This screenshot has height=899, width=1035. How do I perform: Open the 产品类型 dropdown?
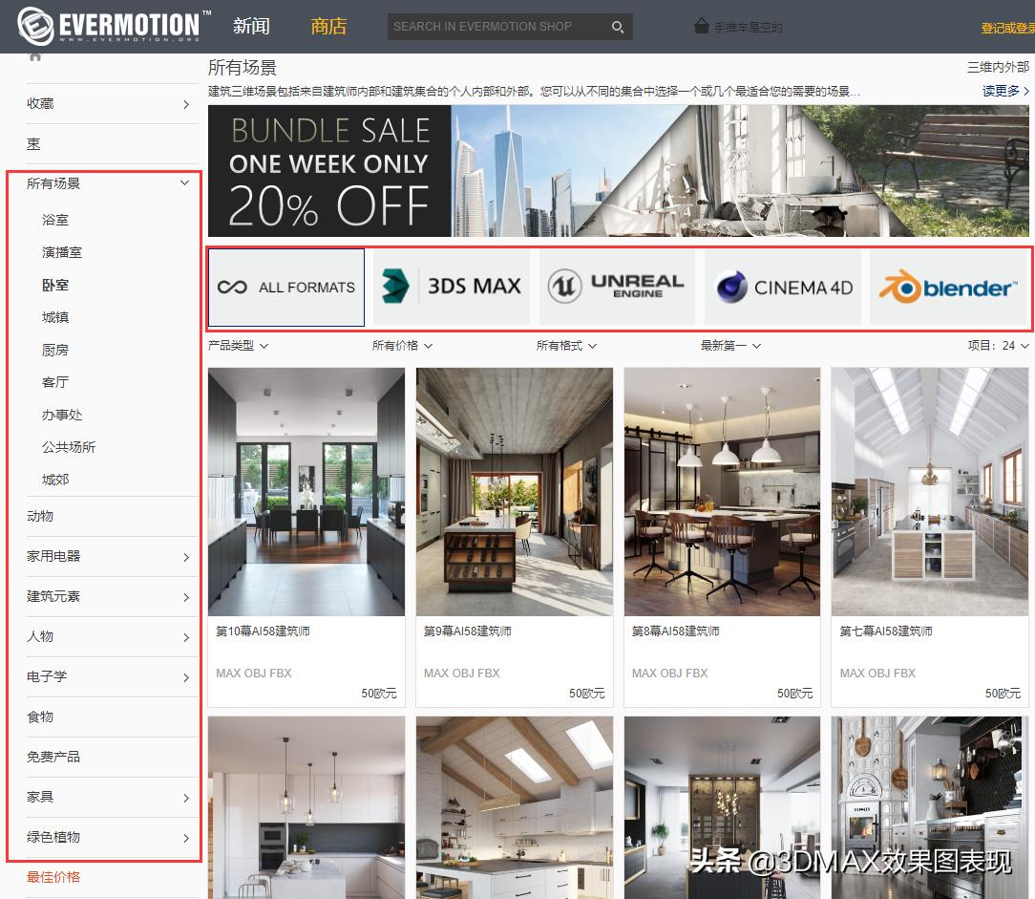tap(239, 346)
